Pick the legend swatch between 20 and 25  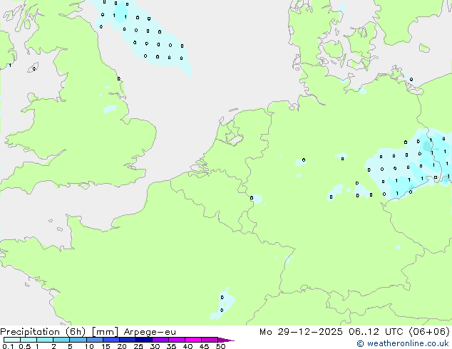coord(127,340)
